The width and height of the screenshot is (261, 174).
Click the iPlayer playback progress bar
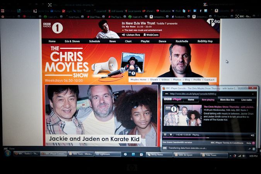pyautogui.click(x=209, y=138)
